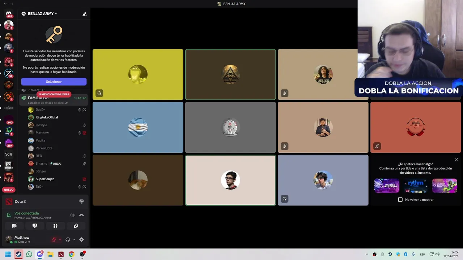
Task: Open the invite members icon beside BENJAZ ARMY
Action: click(85, 14)
